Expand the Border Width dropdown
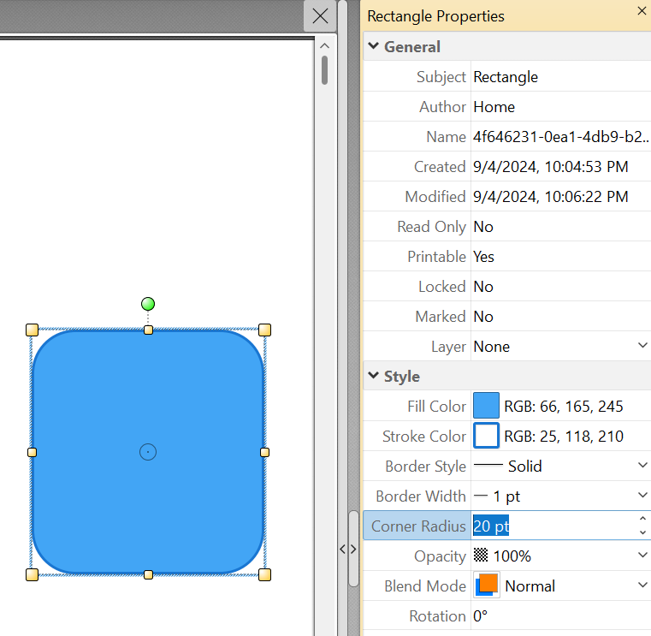 coord(642,496)
